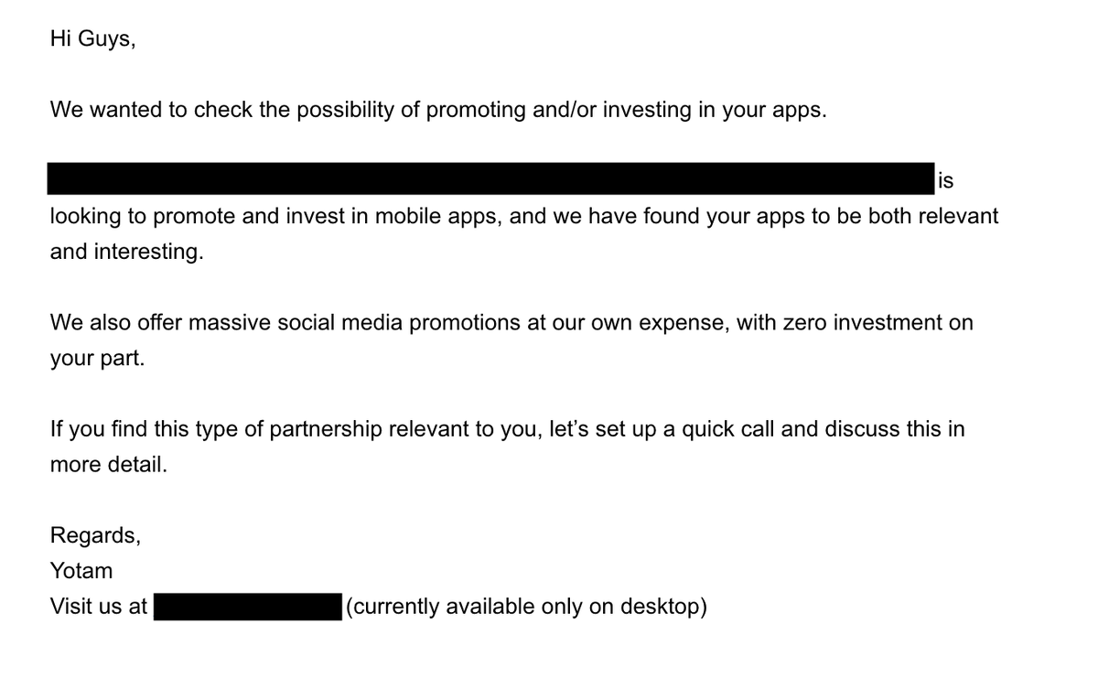The image size is (1098, 700).
Task: Click the "Hi Guys," greeting line
Action: [93, 41]
